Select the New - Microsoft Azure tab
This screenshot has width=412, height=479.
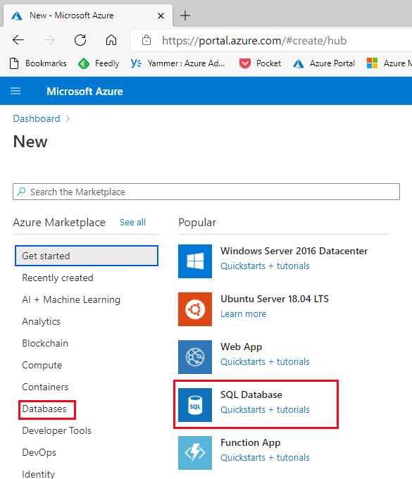pos(87,15)
